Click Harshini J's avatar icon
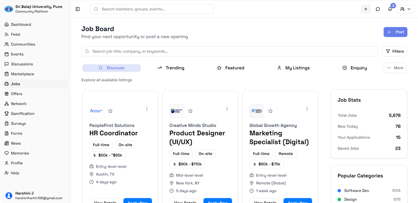 [9, 195]
